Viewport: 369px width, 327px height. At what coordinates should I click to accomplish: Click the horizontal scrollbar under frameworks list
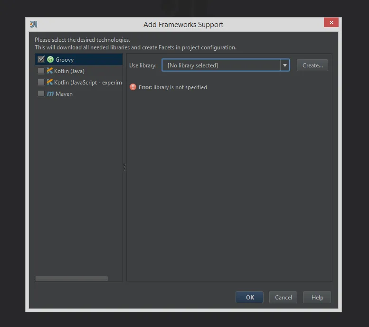[72, 279]
